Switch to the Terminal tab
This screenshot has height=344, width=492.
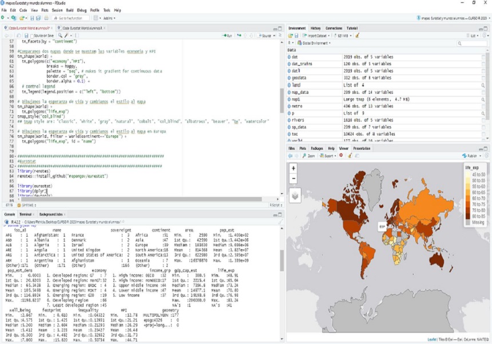[x=25, y=214]
